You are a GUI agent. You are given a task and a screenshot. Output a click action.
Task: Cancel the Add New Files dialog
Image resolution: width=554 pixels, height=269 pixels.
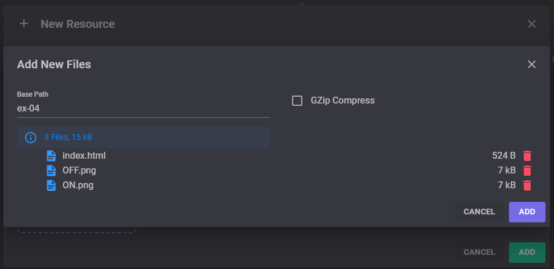(479, 212)
